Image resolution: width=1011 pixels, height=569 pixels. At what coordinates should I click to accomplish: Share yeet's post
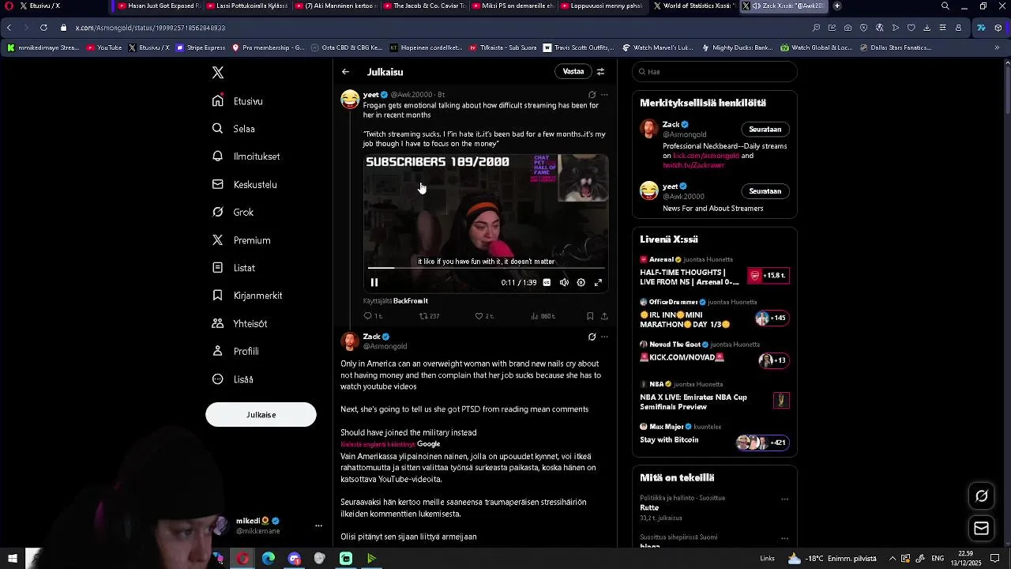604,316
